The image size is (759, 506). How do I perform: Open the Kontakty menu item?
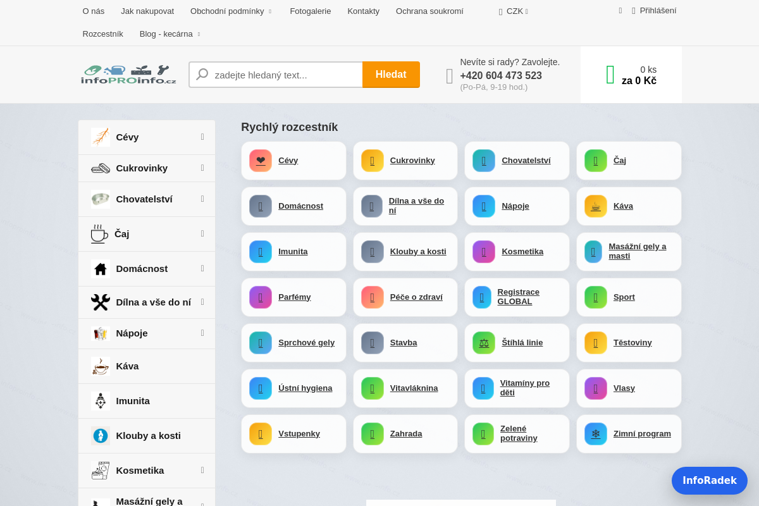pos(364,11)
